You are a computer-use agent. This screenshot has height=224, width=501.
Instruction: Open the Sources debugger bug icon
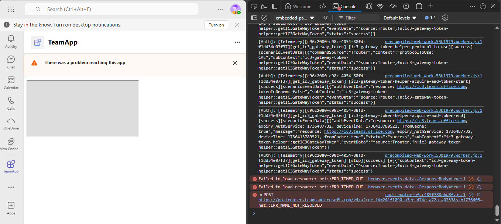click(368, 6)
